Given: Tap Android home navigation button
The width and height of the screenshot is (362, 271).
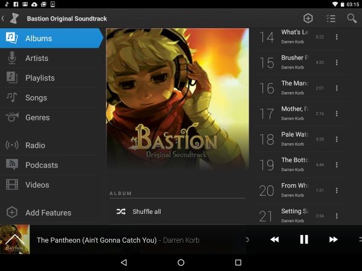Looking at the screenshot, I should click(181, 262).
